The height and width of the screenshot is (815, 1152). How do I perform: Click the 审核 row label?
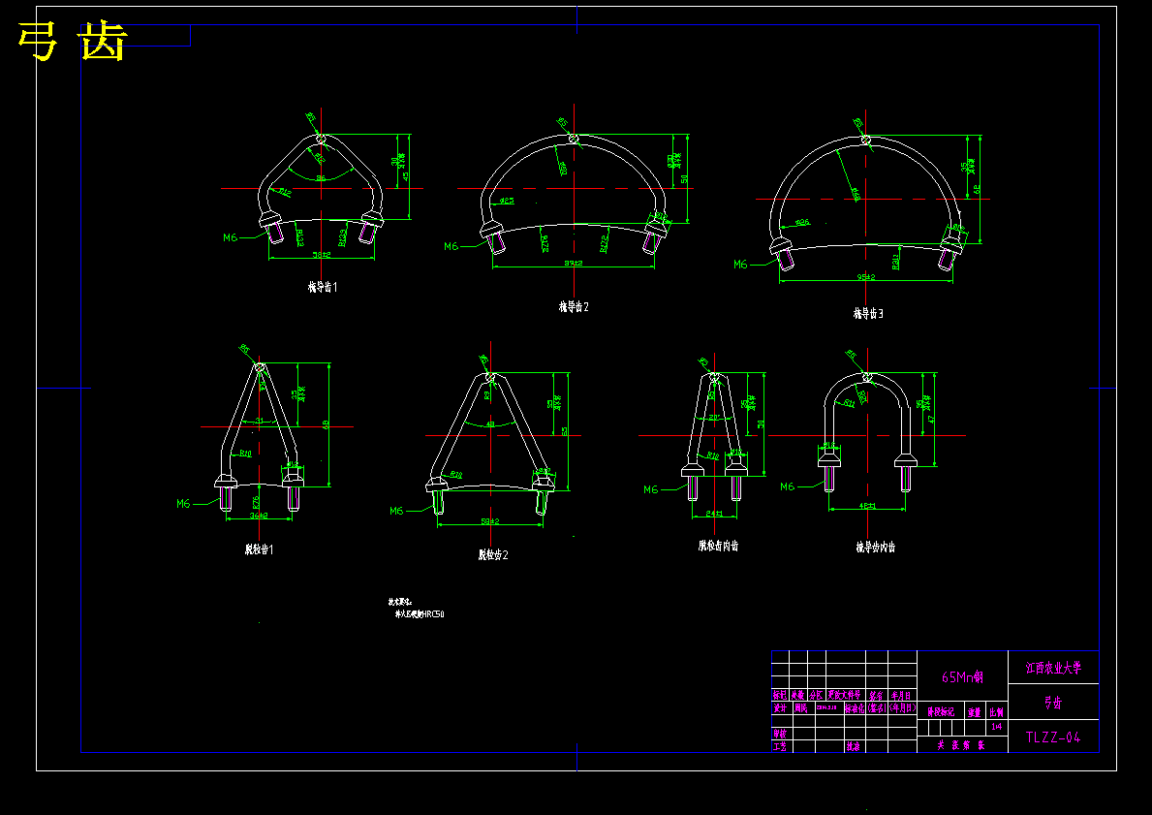[x=780, y=734]
